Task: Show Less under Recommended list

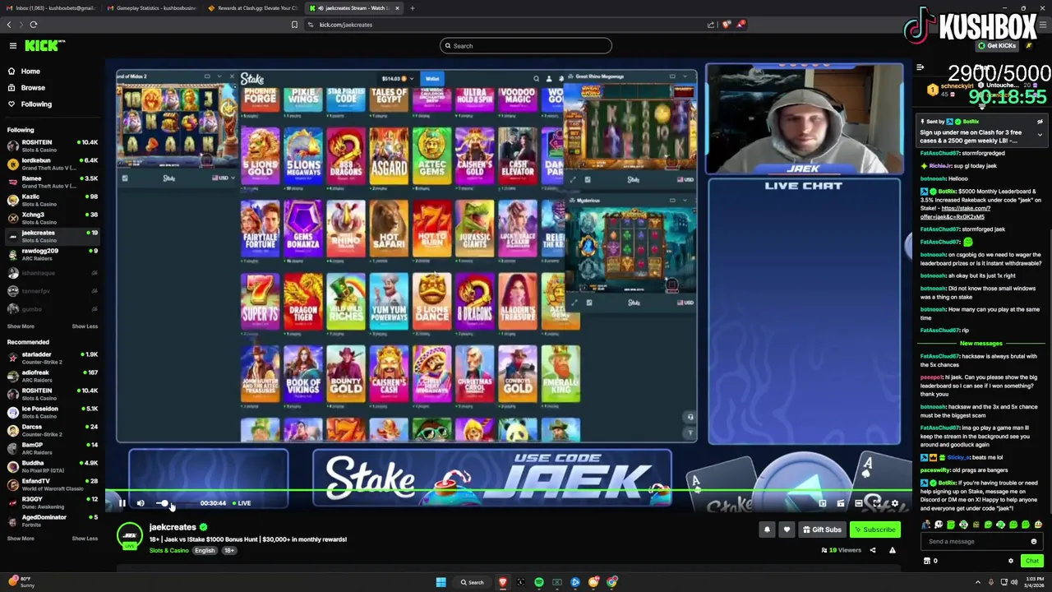Action: (x=85, y=539)
